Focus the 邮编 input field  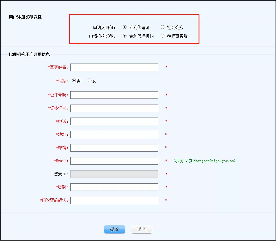(x=114, y=148)
